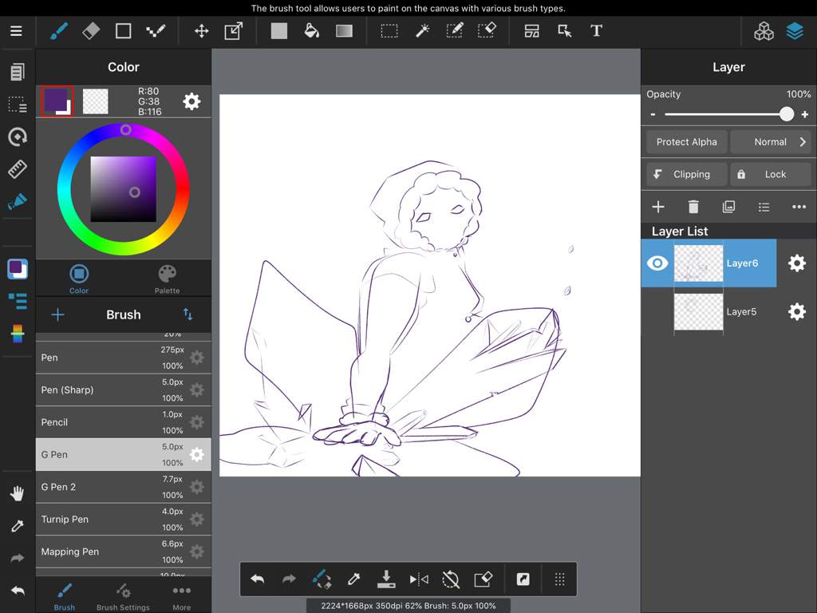Select the Move tool

[x=202, y=31]
